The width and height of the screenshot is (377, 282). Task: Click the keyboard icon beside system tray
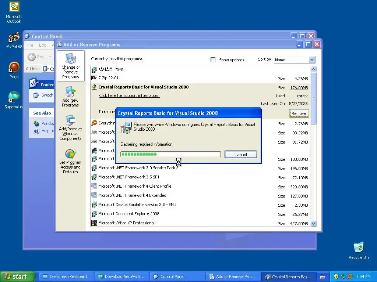[x=323, y=277]
